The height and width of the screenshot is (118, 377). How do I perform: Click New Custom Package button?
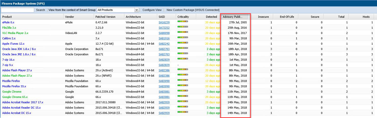193,10
